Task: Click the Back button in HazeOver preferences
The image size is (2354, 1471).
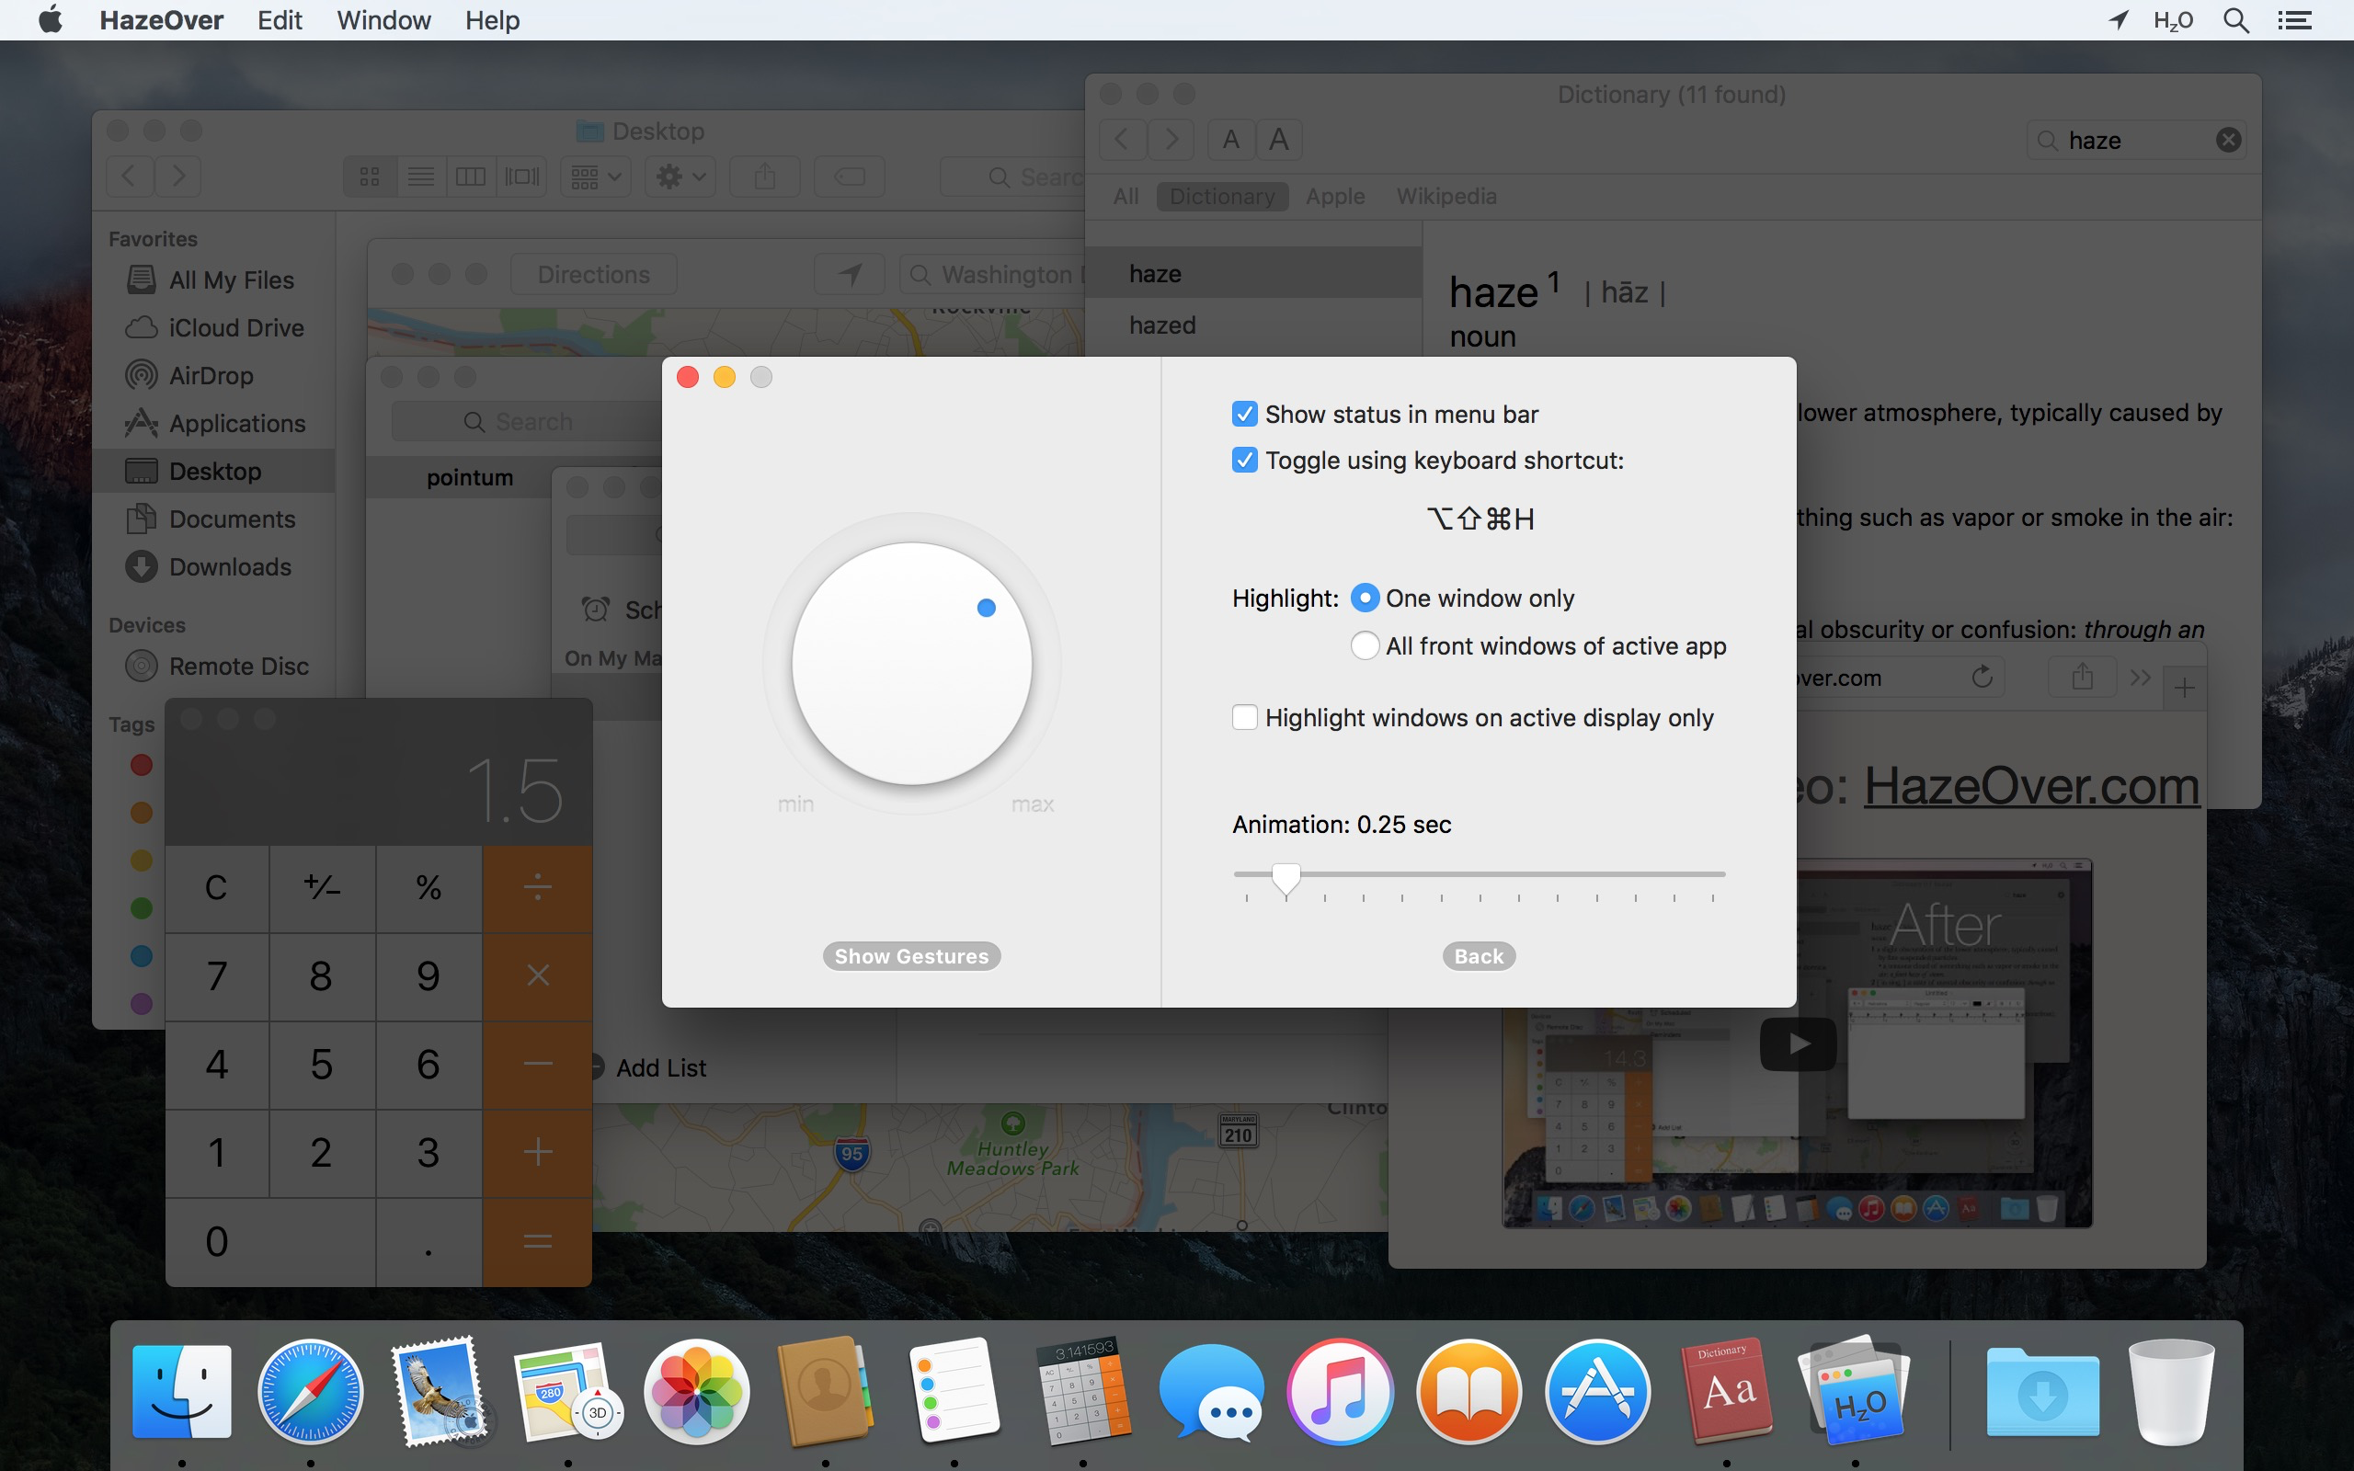Action: 1479,956
